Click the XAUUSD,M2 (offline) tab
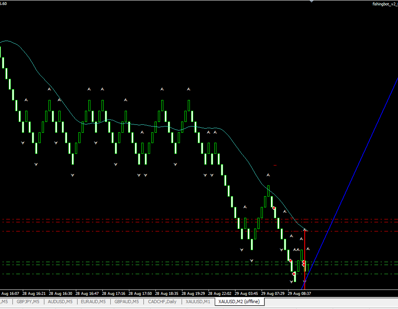This screenshot has width=398, height=309. (239, 302)
